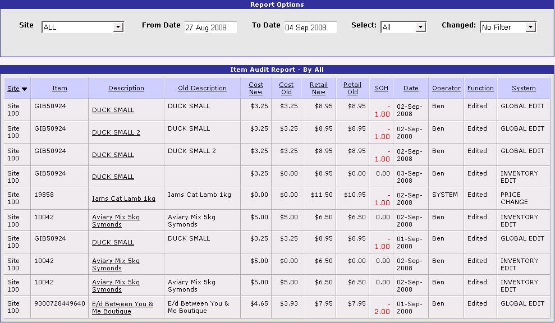Sort the table by Item column

click(x=59, y=88)
